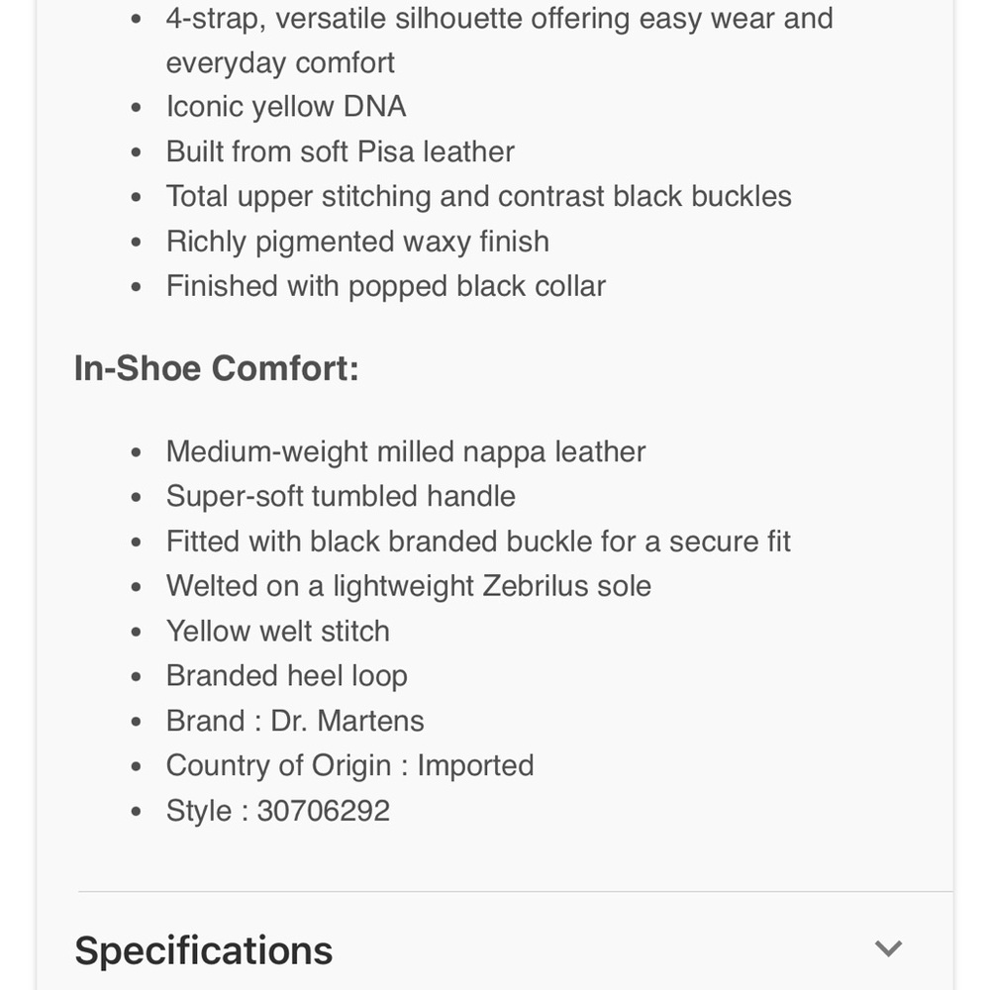990x990 pixels.
Task: Click the 'Style : 30706292' text
Action: coord(278,811)
